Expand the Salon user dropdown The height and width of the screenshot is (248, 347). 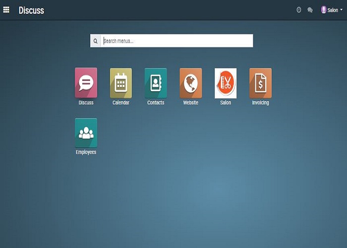pos(335,10)
